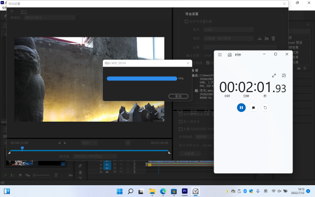The height and width of the screenshot is (197, 315).
Task: Open the preset dropdown list
Action: click(228, 38)
